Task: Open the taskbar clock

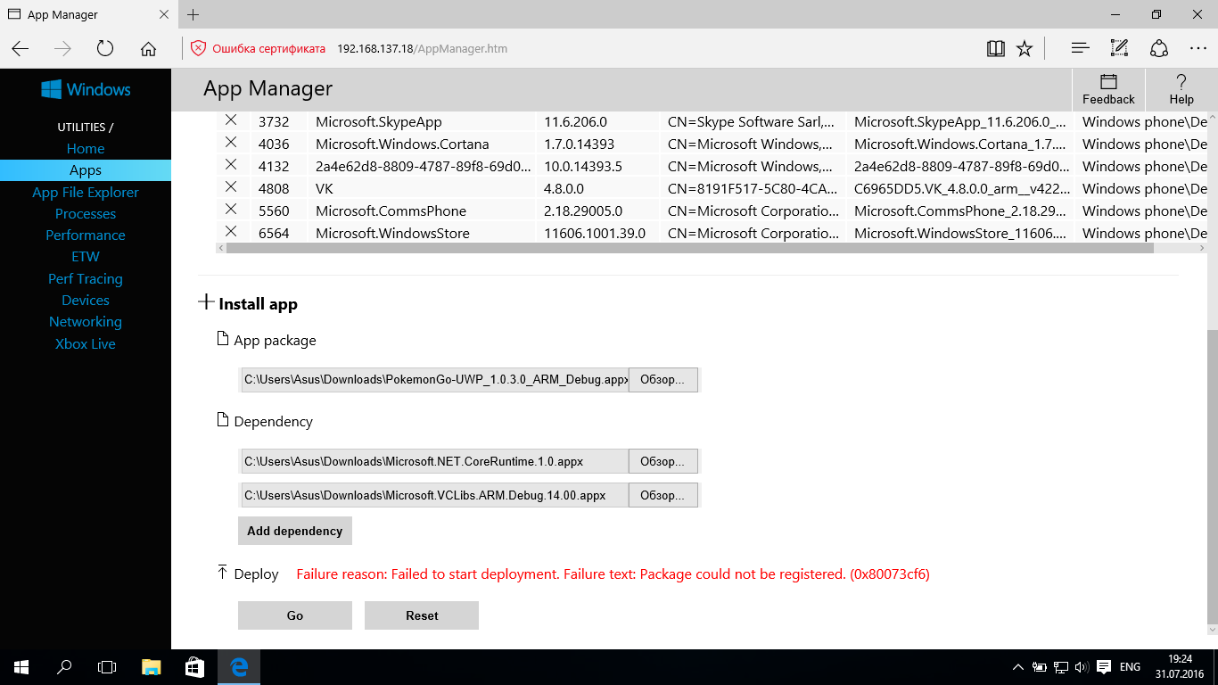Action: tap(1179, 666)
